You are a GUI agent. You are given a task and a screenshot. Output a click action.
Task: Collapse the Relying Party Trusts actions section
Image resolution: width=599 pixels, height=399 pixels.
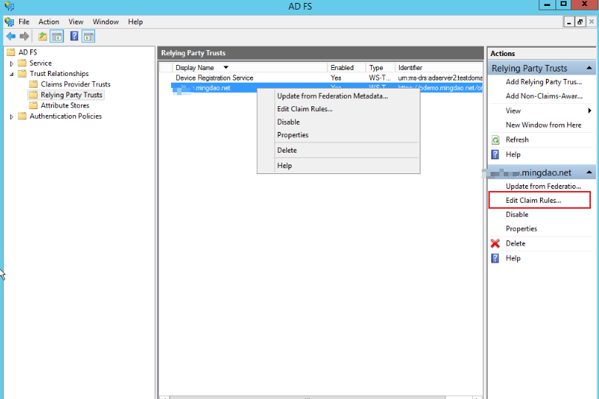click(589, 68)
